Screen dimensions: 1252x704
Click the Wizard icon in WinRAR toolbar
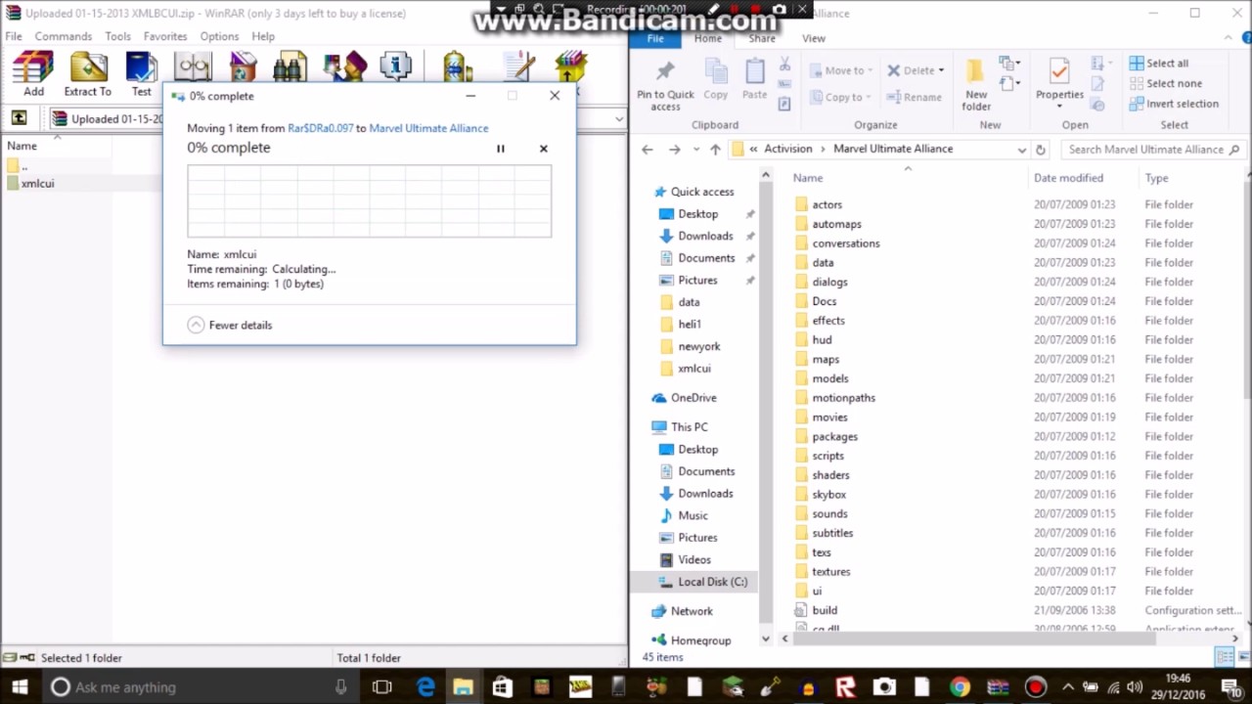click(x=344, y=67)
